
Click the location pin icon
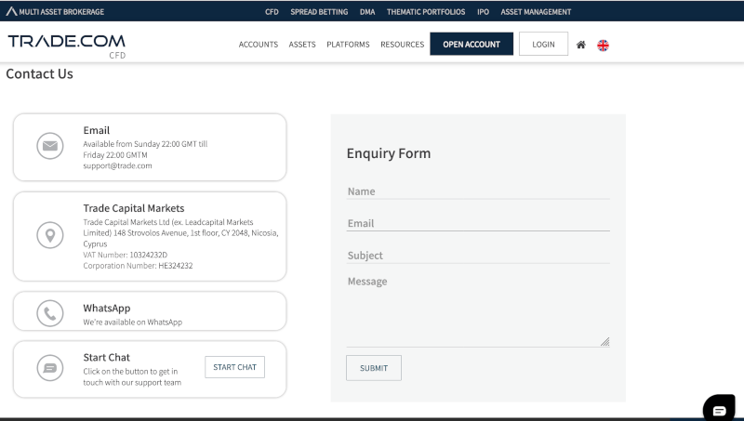(49, 236)
